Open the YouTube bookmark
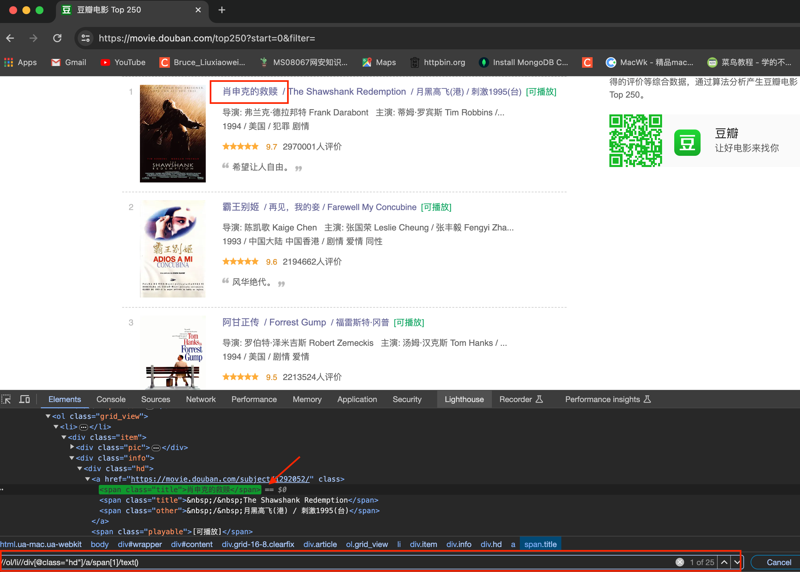 (123, 62)
